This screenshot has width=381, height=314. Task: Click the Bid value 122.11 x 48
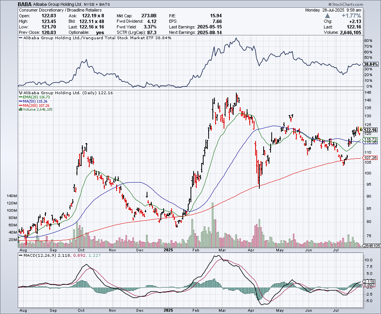coord(92,22)
